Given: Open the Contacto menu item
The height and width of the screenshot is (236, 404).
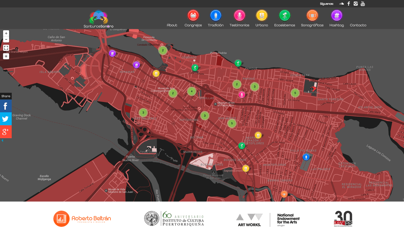Looking at the screenshot, I should tap(358, 25).
